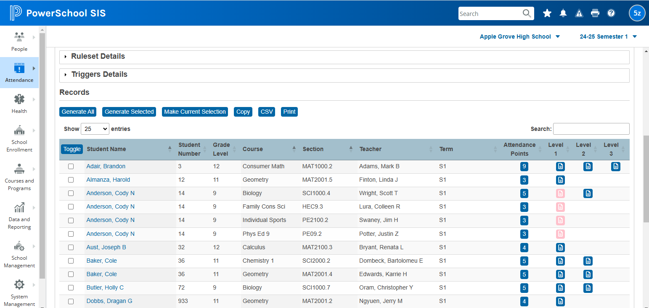
Task: Open Level 2 document for MAT2001.4 row
Action: pos(588,274)
